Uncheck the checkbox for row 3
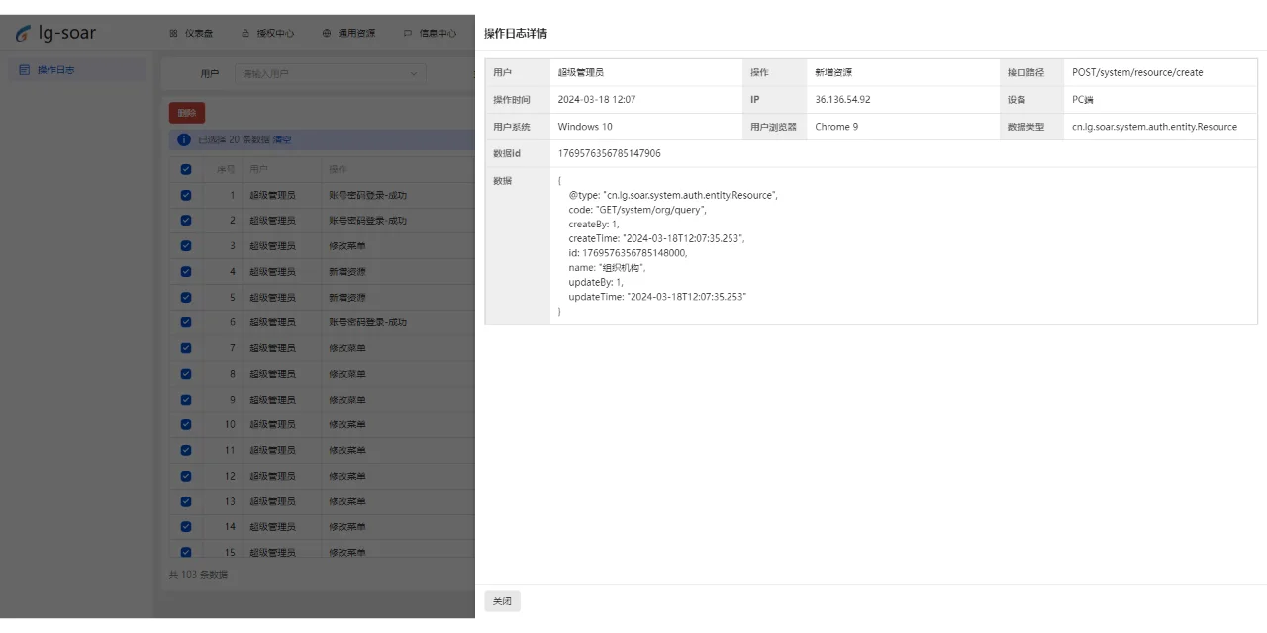This screenshot has height=633, width=1267. (x=186, y=245)
